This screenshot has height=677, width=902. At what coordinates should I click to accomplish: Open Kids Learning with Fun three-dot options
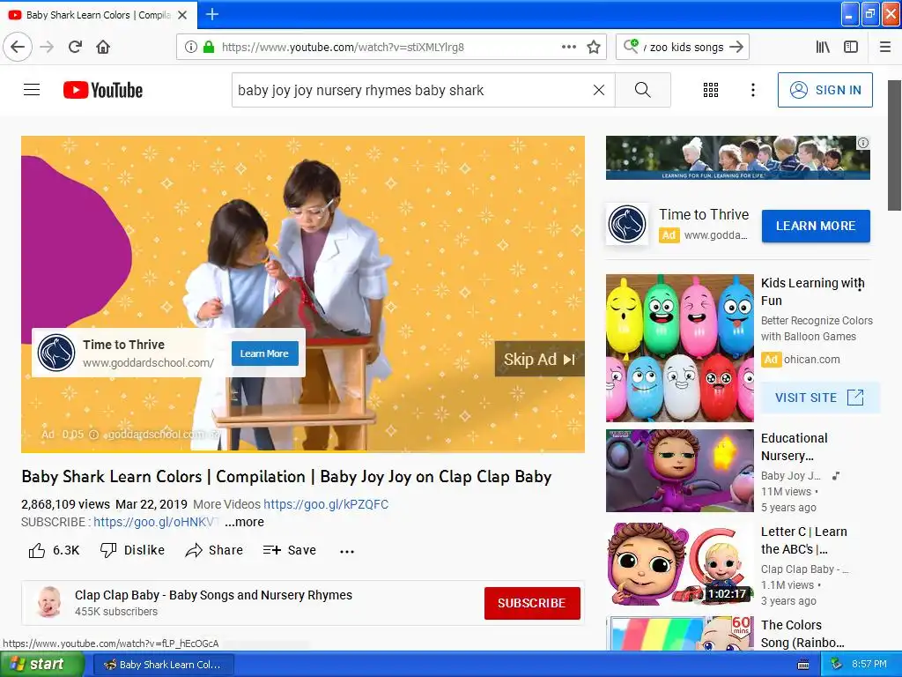click(860, 286)
